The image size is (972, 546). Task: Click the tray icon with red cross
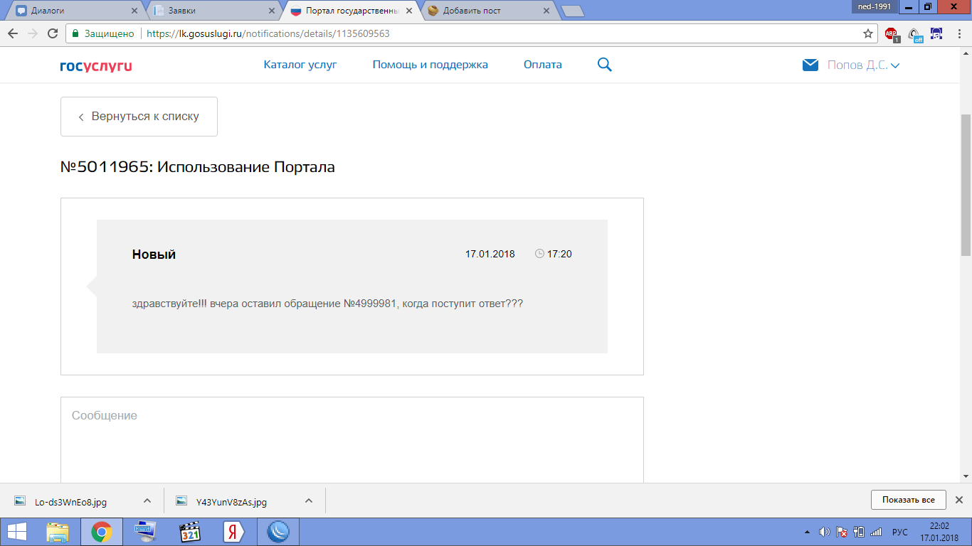(842, 532)
